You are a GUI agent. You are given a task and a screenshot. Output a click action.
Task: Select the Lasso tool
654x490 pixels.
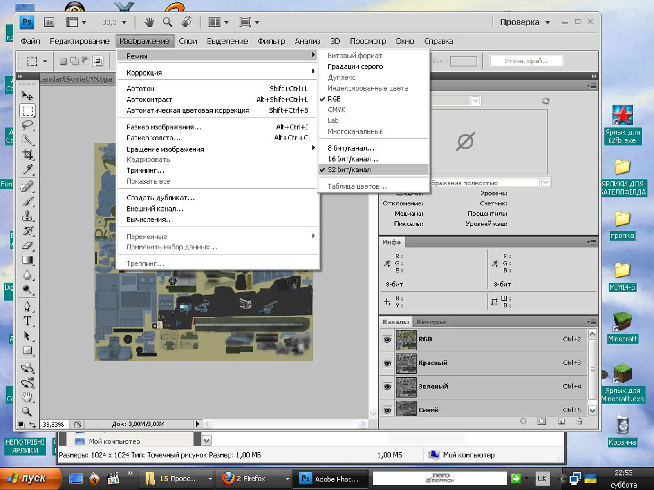tap(27, 125)
